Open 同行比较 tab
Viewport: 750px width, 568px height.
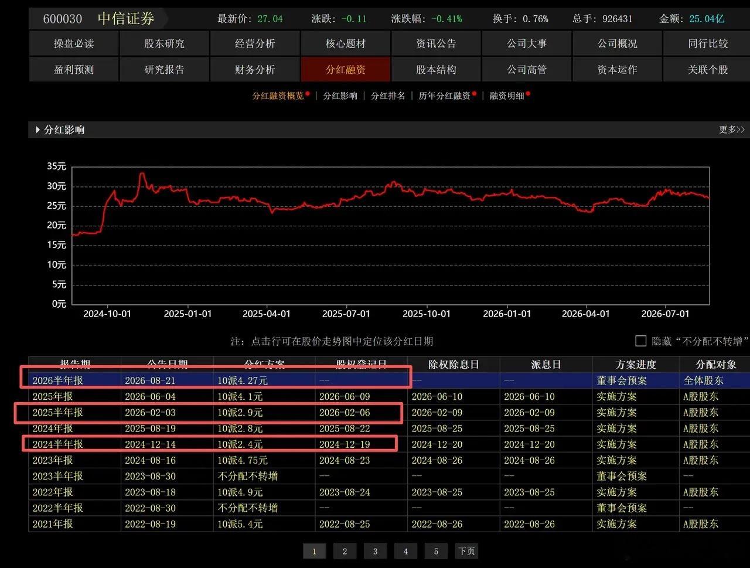click(x=707, y=43)
